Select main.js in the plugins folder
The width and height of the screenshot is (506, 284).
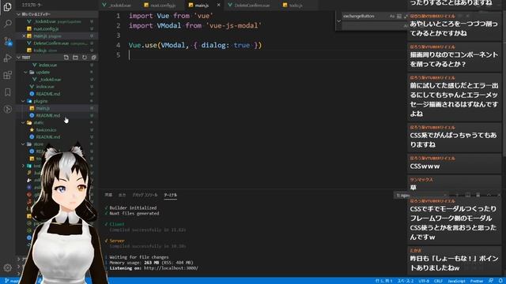(58, 108)
